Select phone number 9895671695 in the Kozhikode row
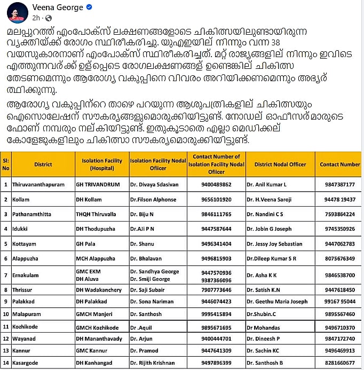This screenshot has height=370, width=364. (x=216, y=327)
